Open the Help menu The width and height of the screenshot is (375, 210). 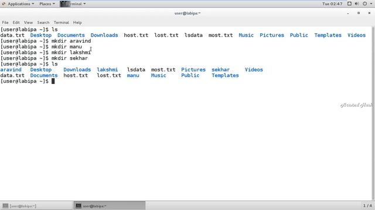point(77,22)
